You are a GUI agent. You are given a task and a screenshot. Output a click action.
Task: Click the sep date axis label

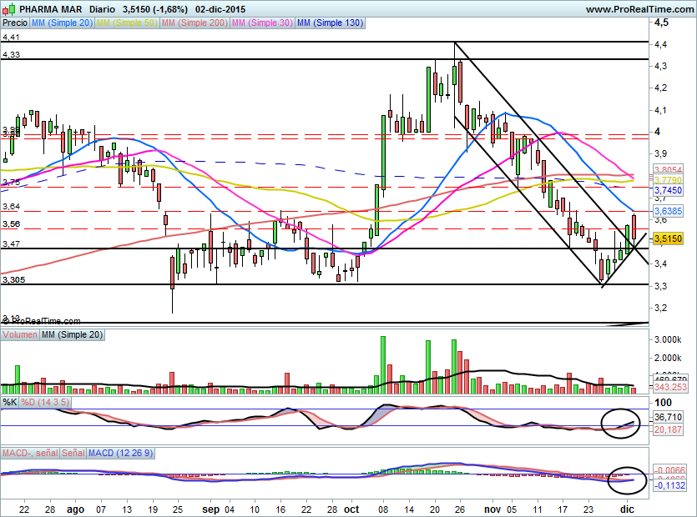click(x=210, y=509)
